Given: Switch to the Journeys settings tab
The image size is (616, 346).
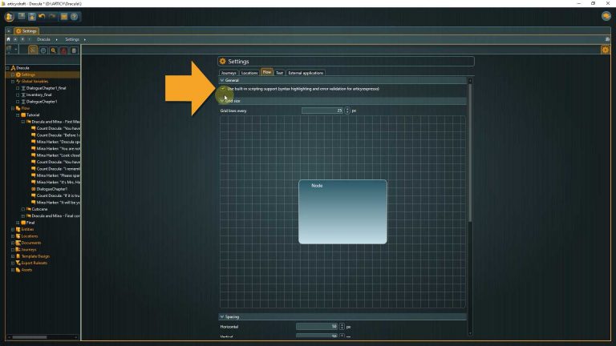Looking at the screenshot, I should coord(229,73).
